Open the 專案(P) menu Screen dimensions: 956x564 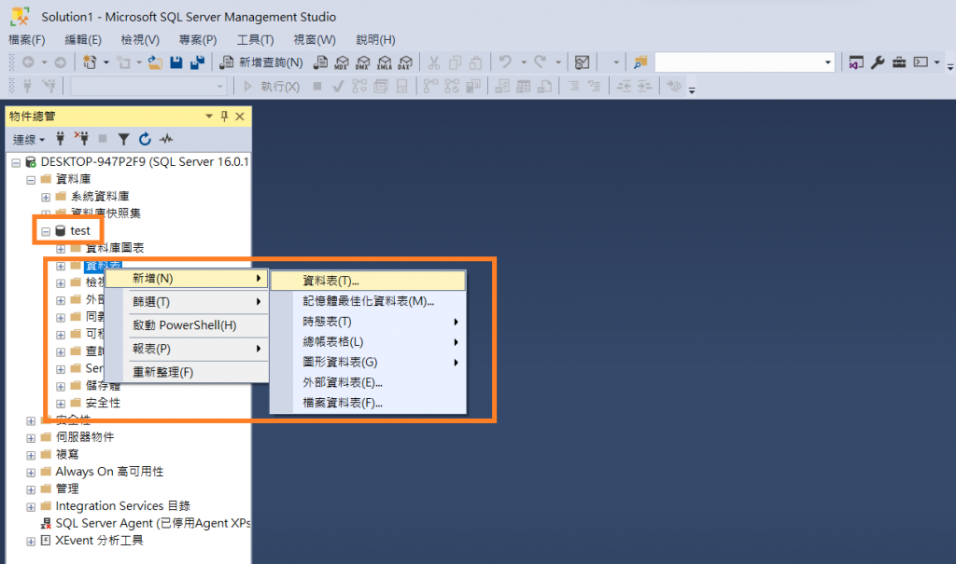(198, 39)
